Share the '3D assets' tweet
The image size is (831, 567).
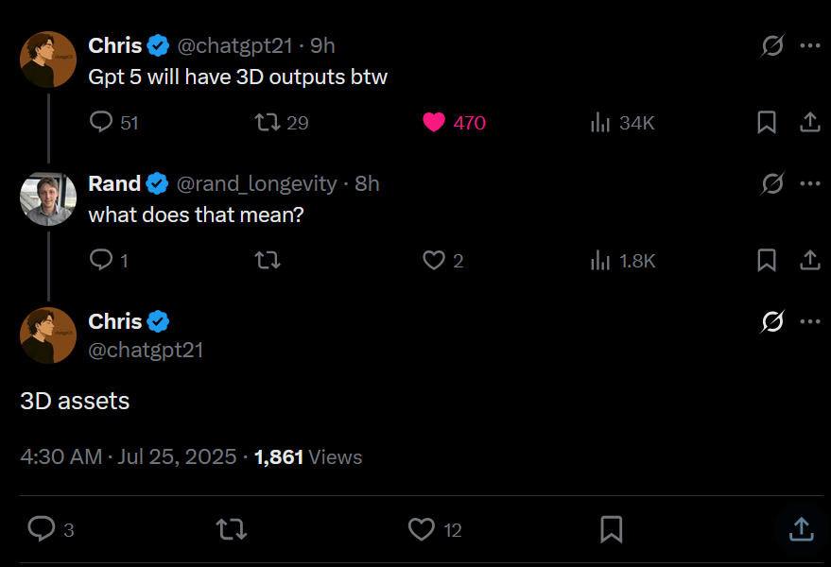[x=801, y=529]
